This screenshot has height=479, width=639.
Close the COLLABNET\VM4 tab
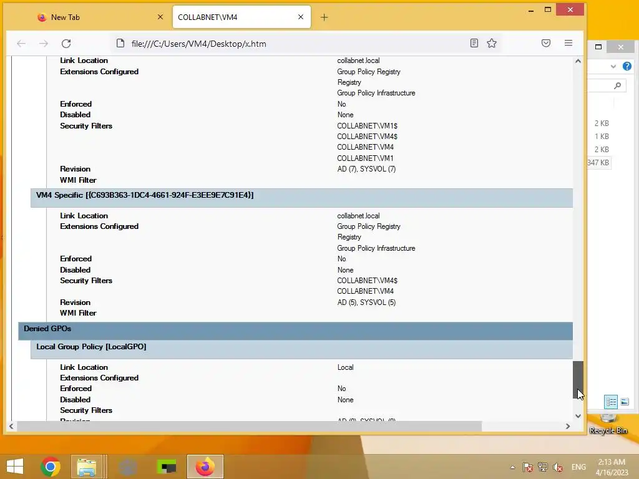pos(301,17)
